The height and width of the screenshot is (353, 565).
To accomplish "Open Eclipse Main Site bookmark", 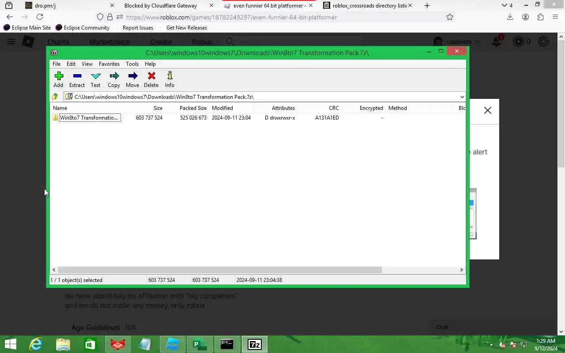I will (27, 27).
